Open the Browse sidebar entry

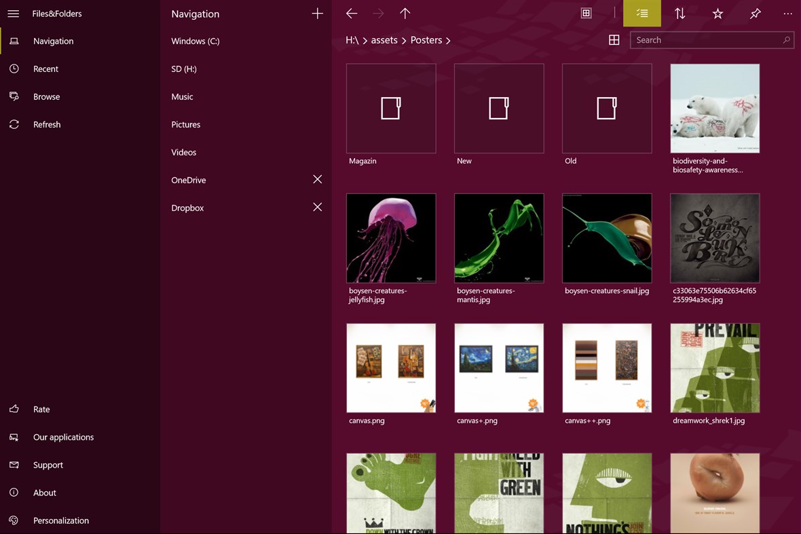[x=14, y=96]
